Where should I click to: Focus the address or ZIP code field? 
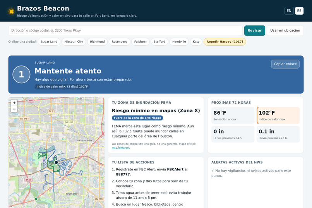click(125, 31)
